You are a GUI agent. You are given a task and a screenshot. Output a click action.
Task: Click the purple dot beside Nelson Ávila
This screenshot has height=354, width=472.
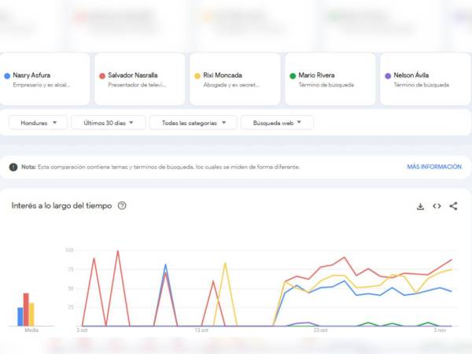[388, 76]
